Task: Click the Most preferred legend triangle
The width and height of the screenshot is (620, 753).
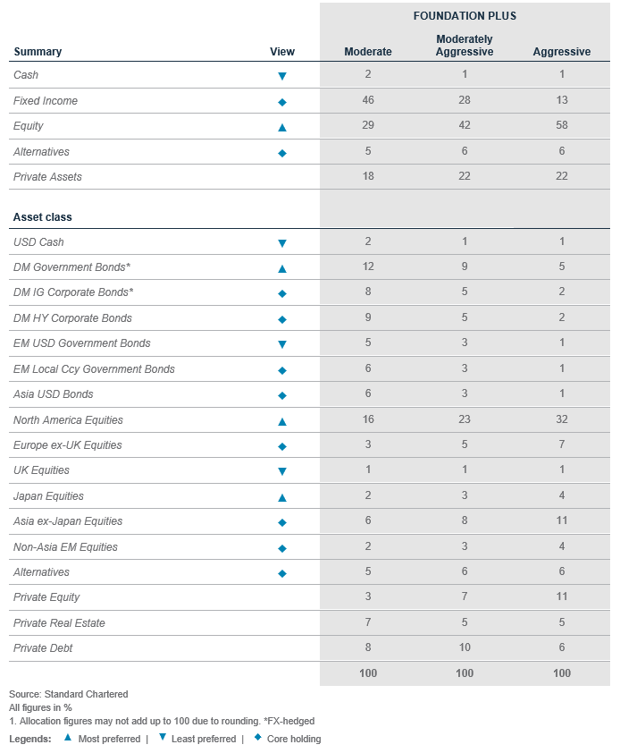Action: click(67, 738)
